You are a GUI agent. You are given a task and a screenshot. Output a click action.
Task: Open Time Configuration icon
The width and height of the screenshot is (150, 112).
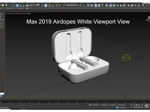142,107
